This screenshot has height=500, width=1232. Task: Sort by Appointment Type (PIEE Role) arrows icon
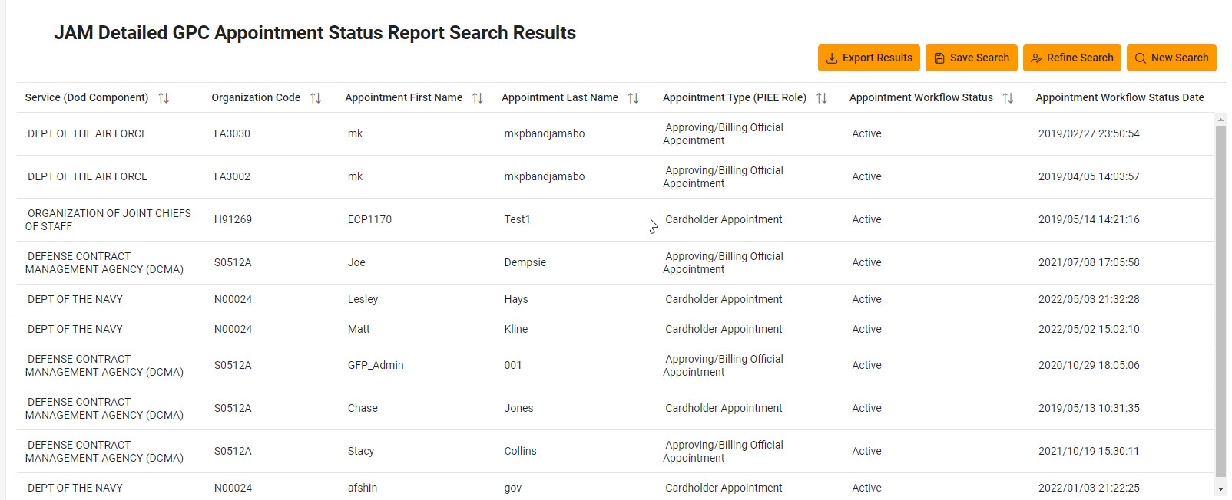(822, 98)
